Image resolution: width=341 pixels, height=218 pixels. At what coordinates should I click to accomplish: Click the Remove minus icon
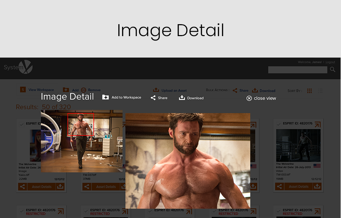point(84,90)
